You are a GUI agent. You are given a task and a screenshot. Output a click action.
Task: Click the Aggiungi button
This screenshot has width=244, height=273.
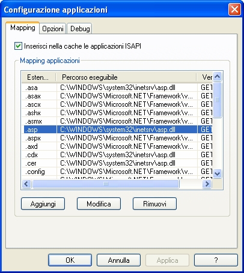43,204
